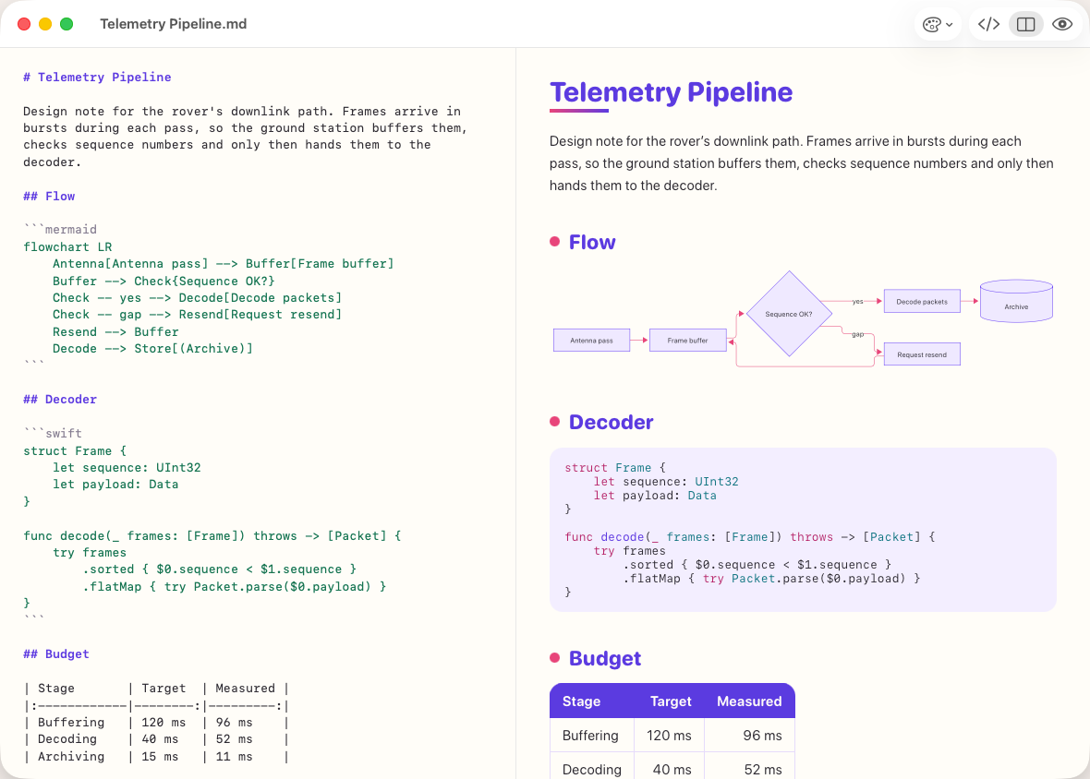Click the '## Budget' heading in the source editor
1090x779 pixels.
coord(56,654)
